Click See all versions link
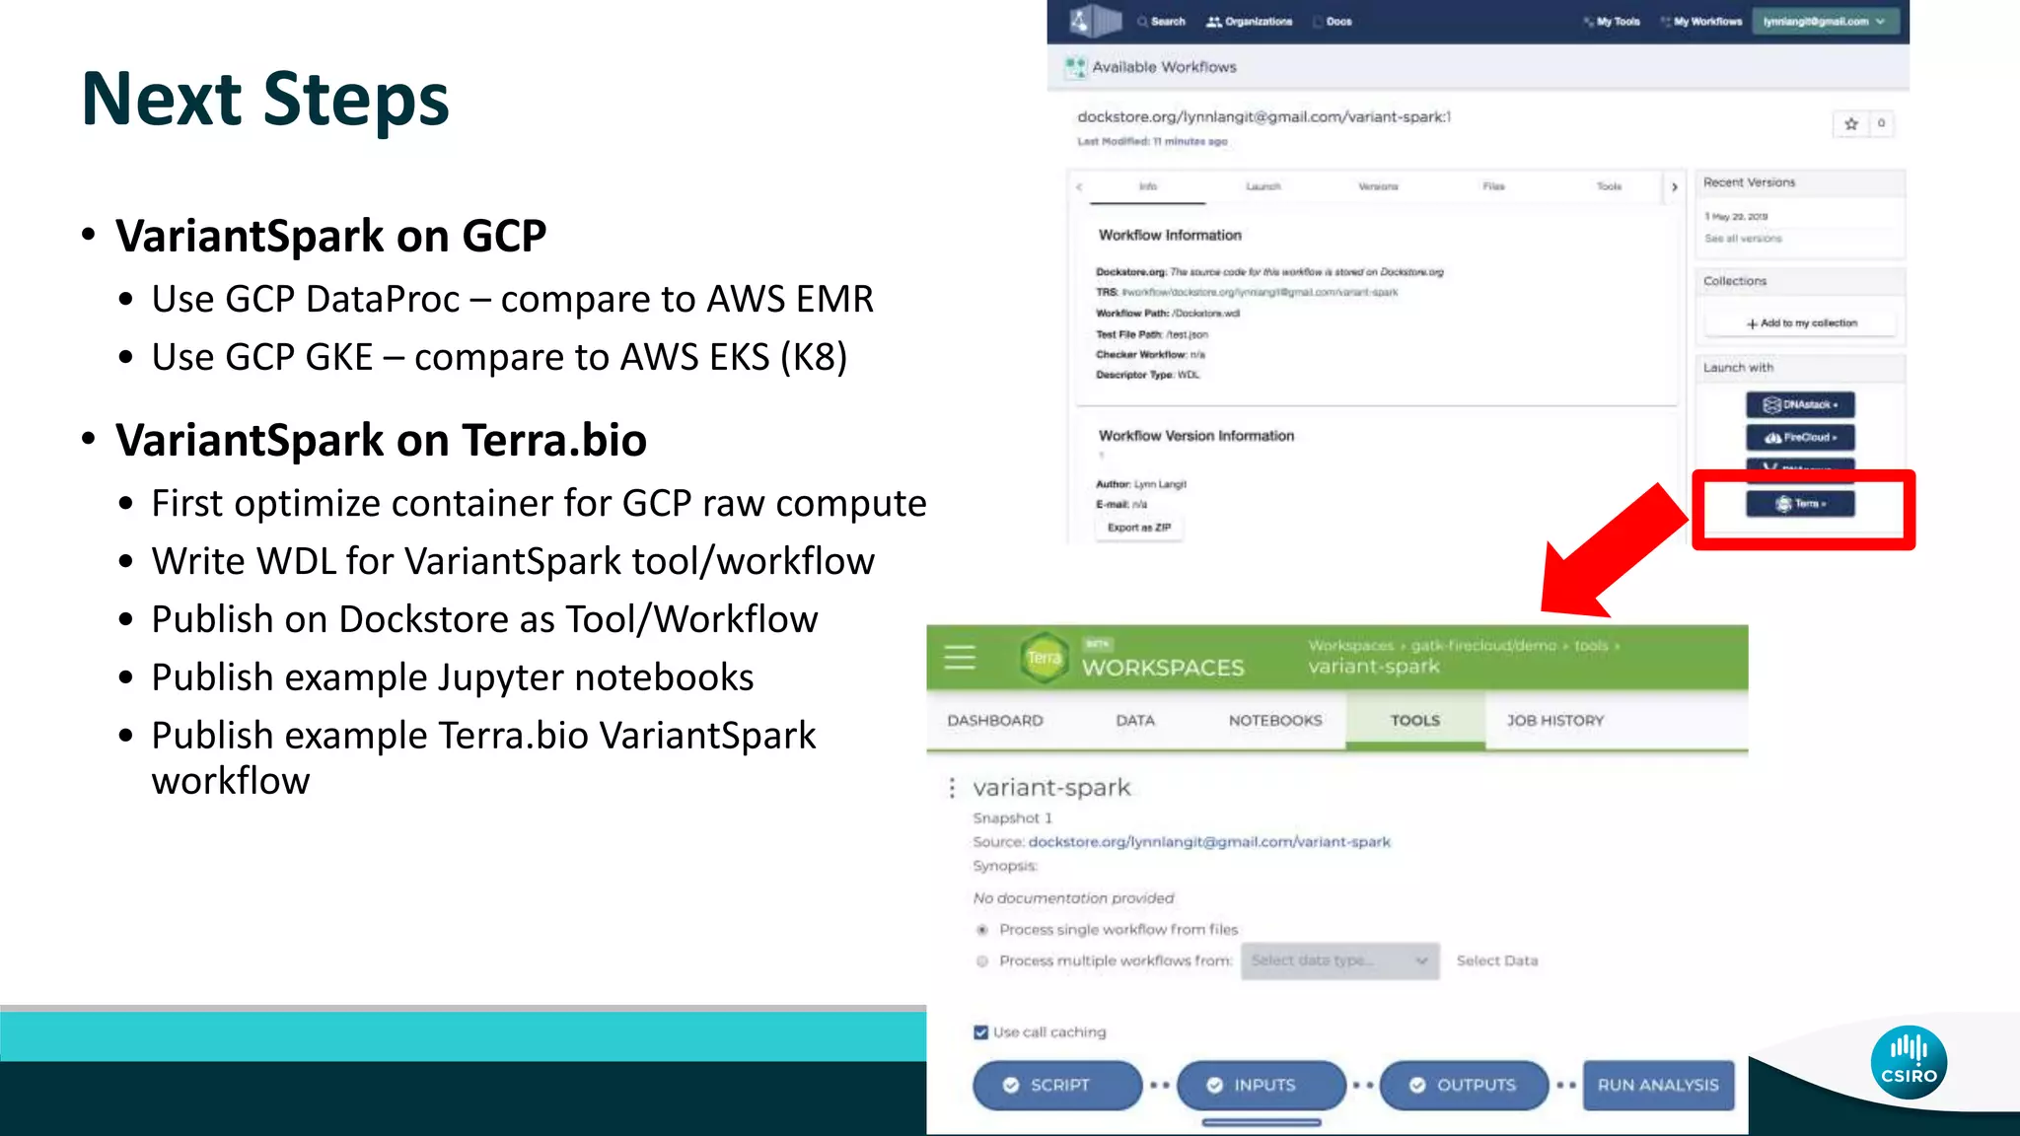The image size is (2020, 1136). point(1743,239)
